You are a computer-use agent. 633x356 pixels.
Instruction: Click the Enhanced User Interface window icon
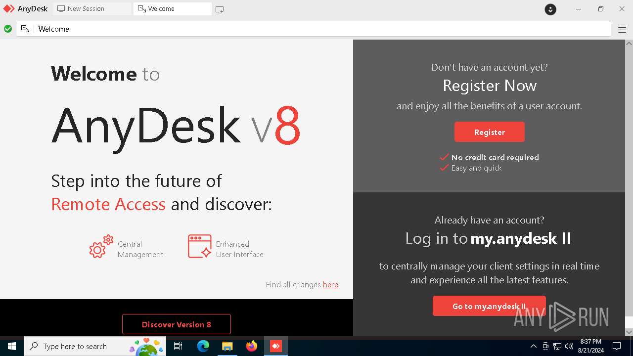(x=200, y=246)
